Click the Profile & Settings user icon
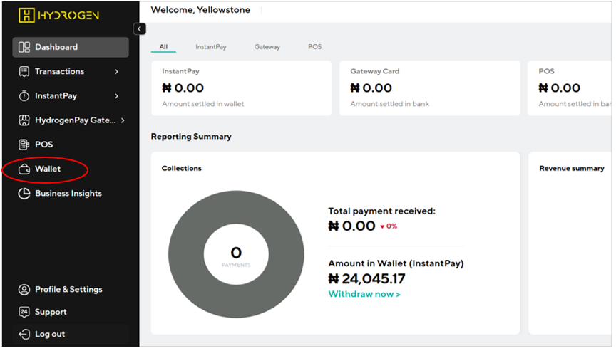616x351 pixels. coord(24,290)
